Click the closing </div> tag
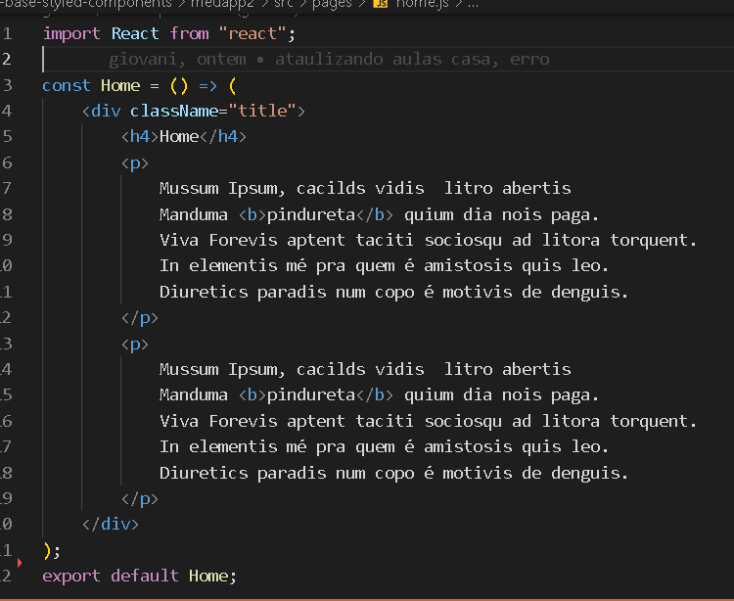This screenshot has height=601, width=734. coord(111,525)
